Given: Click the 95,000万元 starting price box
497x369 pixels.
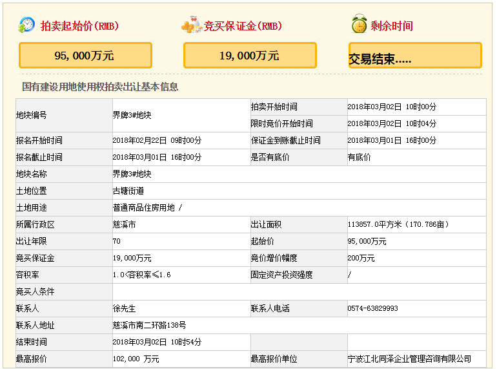Looking at the screenshot, I should 85,56.
